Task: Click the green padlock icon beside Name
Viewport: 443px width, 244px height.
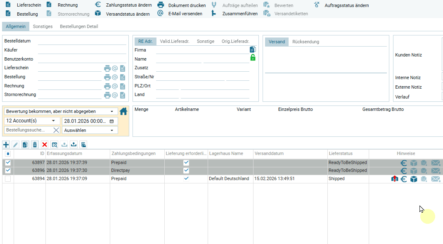Action: click(253, 58)
